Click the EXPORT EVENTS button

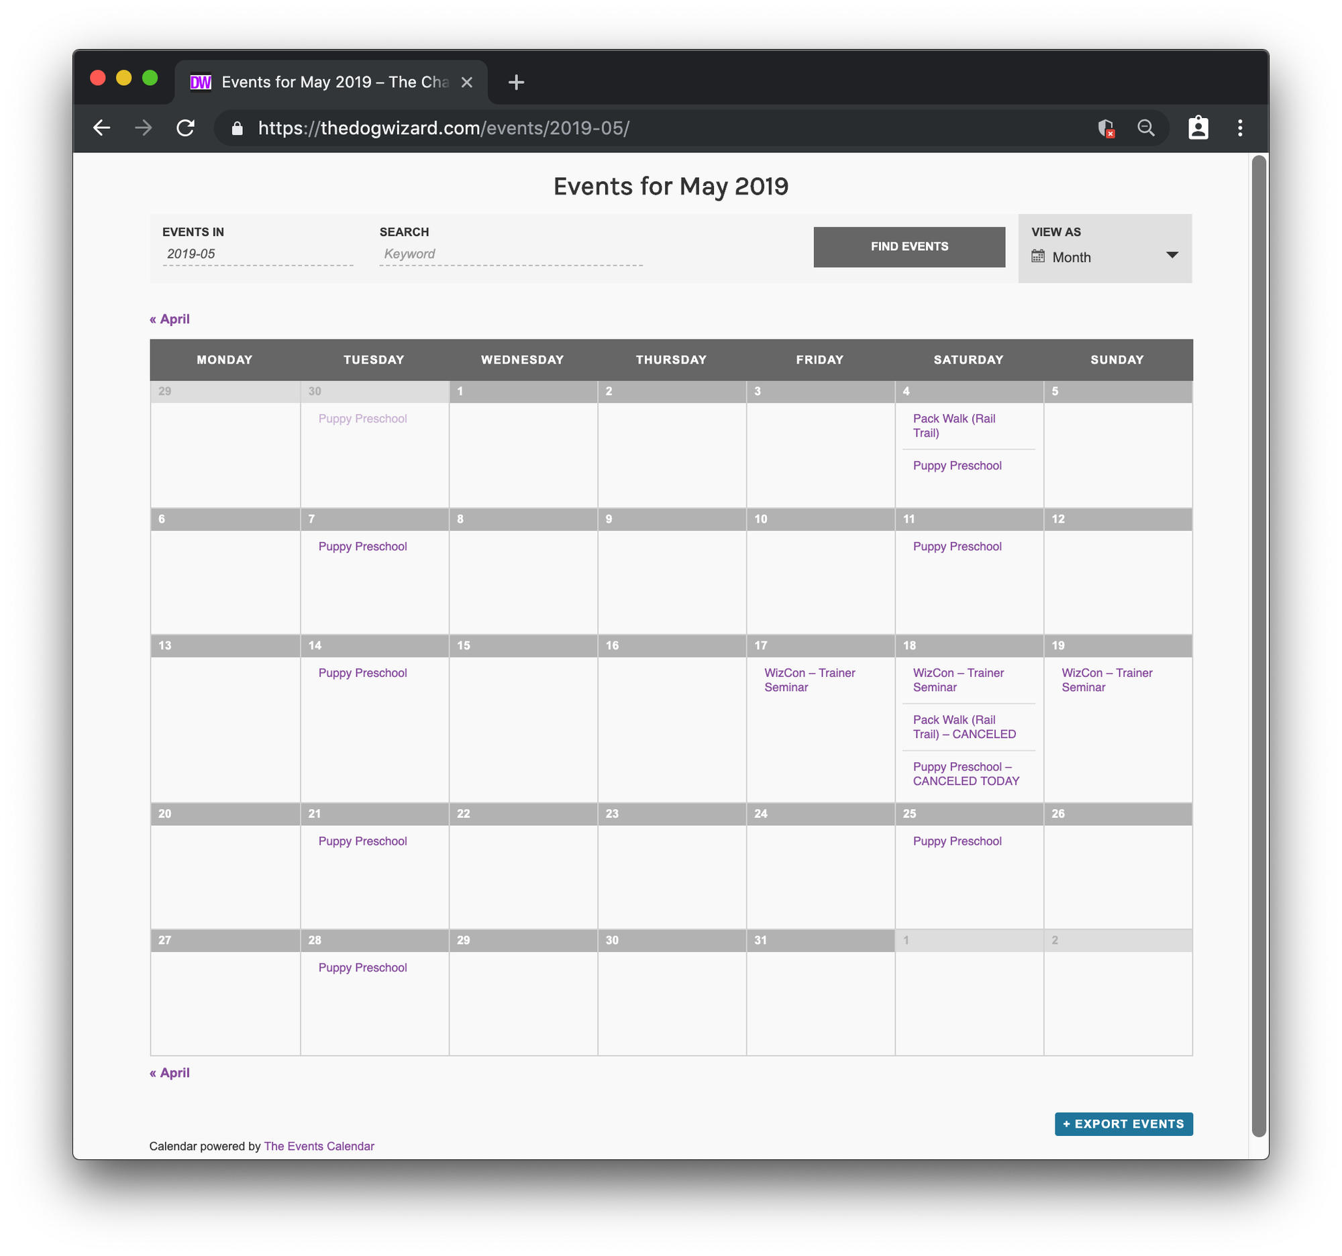click(x=1123, y=1123)
